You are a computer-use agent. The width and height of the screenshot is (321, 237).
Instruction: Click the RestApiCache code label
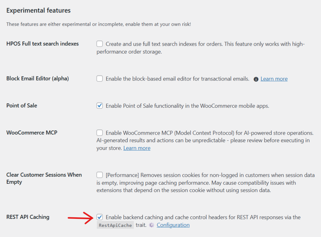[115, 225]
